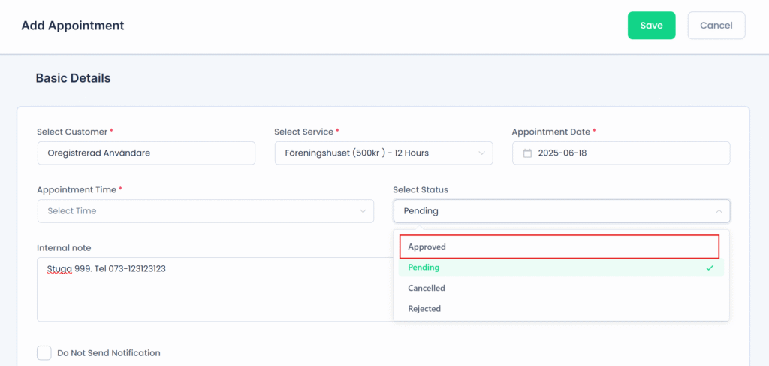Screen dimensions: 769x366
Task: Cancel adding the appointment
Action: coord(716,25)
